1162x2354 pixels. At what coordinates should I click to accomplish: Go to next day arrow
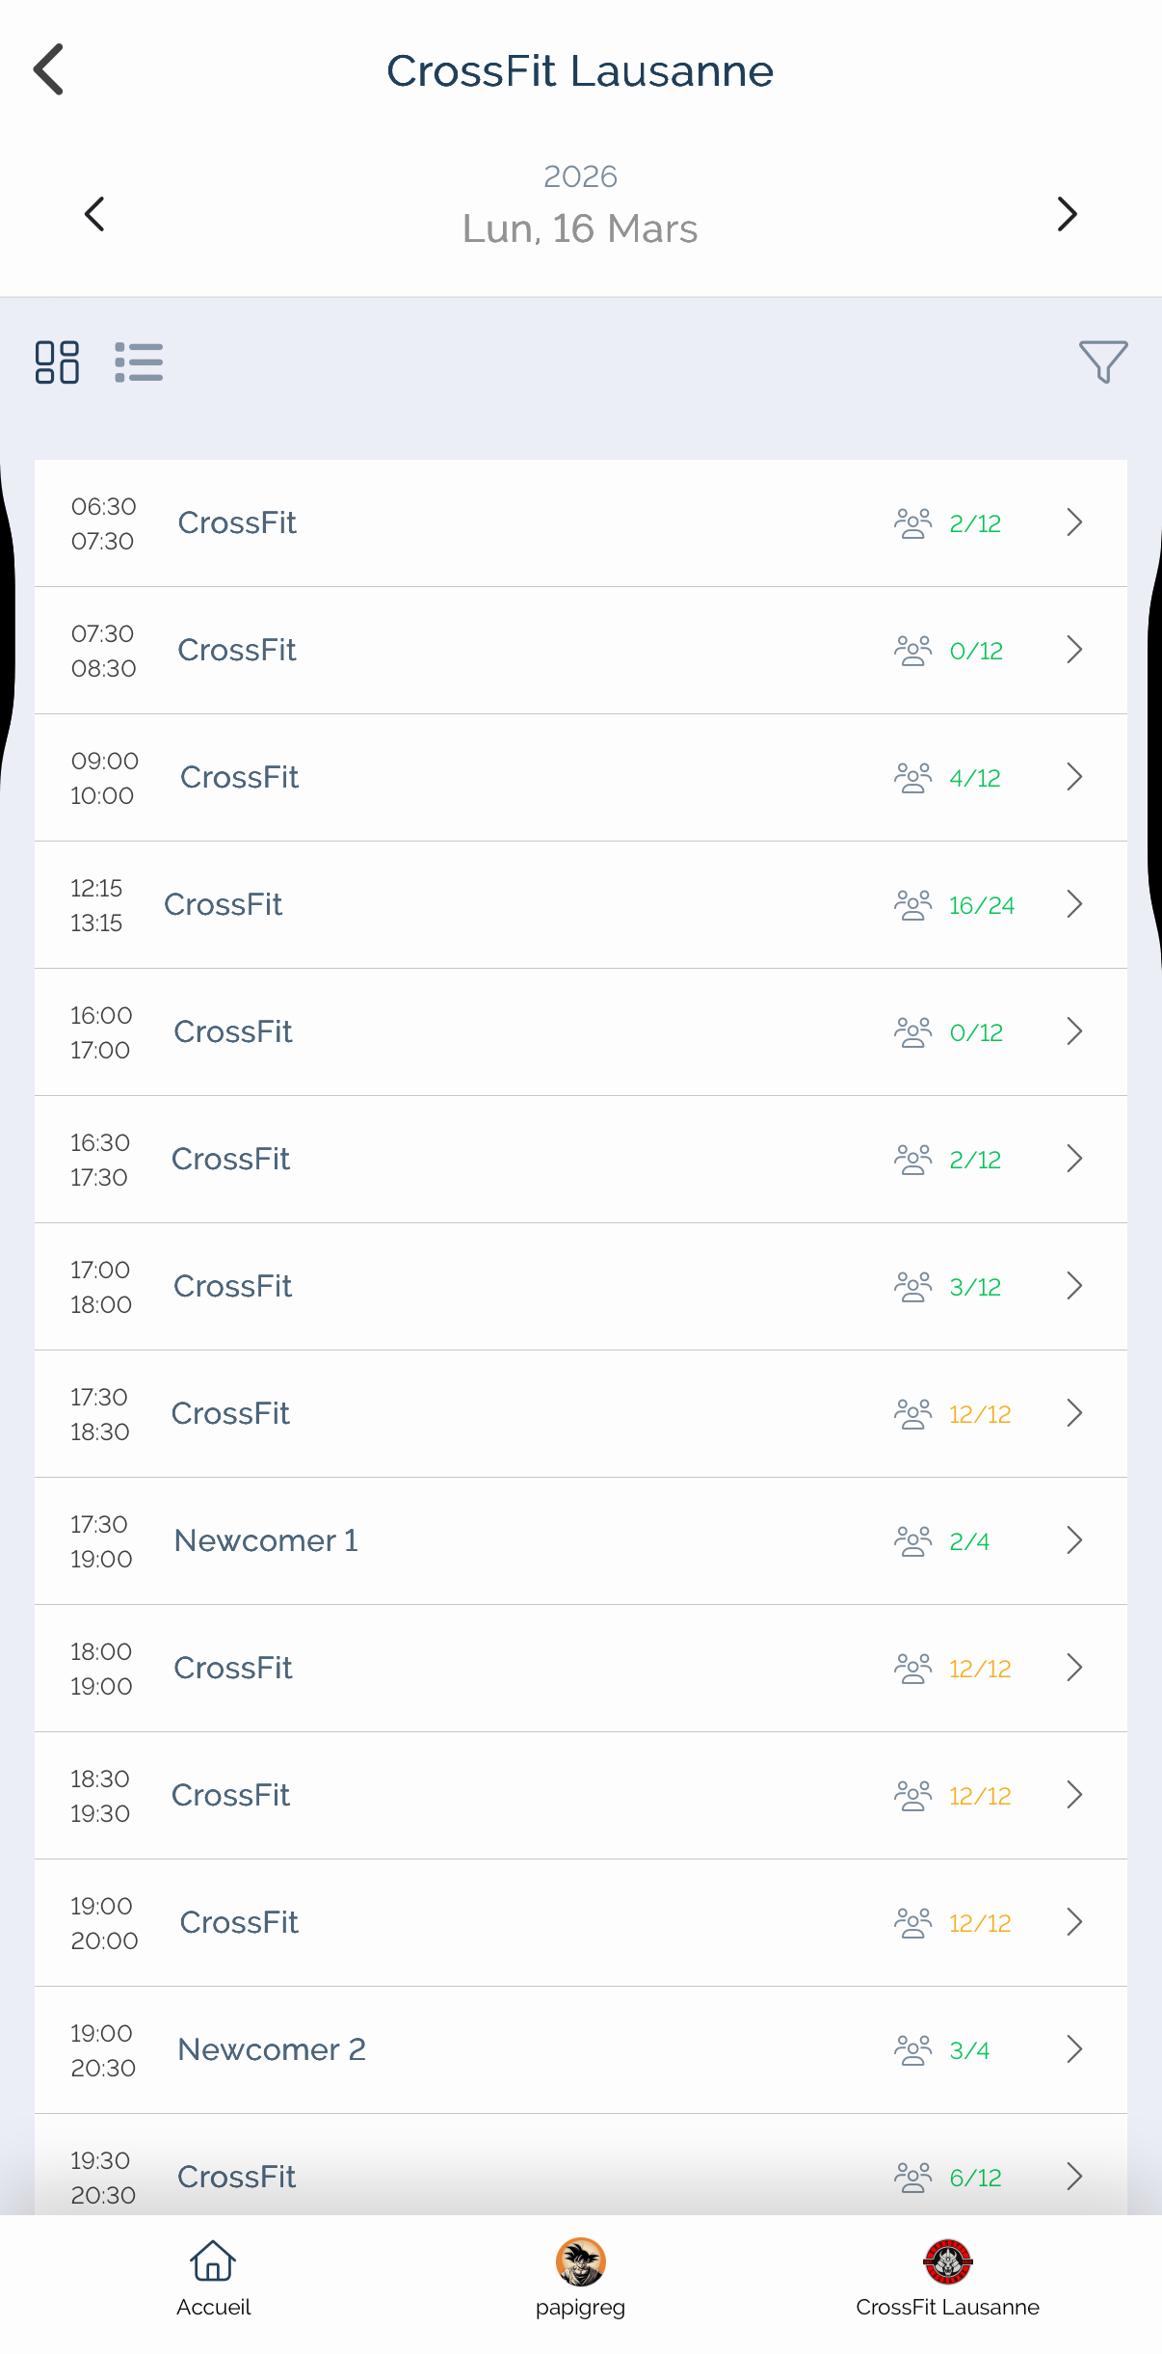tap(1067, 214)
